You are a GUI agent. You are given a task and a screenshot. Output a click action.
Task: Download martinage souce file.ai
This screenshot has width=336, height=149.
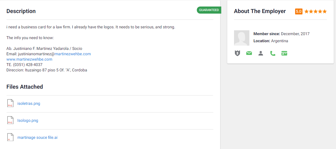tap(37, 138)
